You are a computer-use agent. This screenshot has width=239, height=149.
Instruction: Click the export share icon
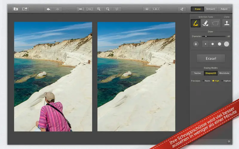[25, 9]
